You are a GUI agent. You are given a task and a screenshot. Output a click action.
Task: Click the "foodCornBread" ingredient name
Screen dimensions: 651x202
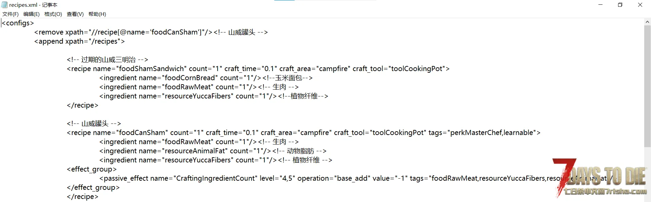pyautogui.click(x=190, y=78)
